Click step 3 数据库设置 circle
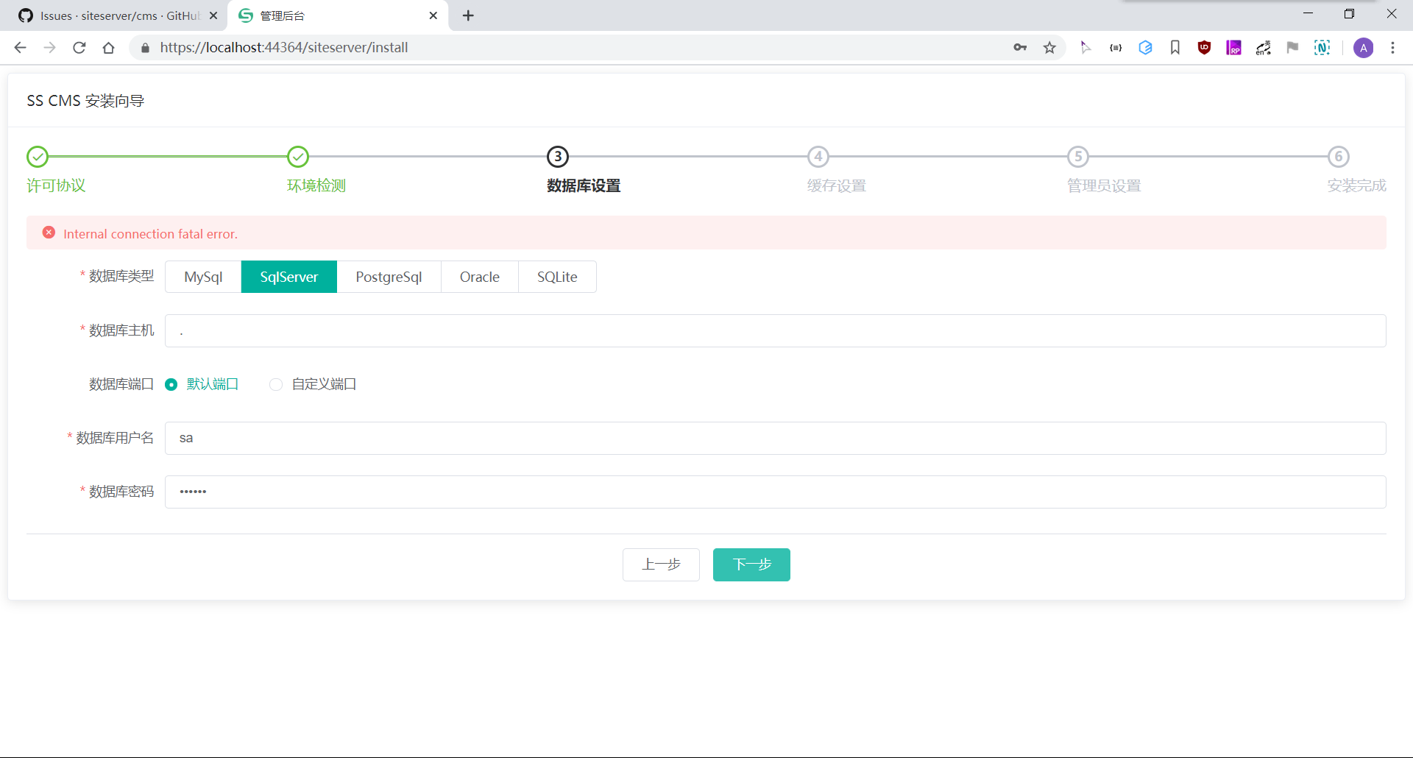The height and width of the screenshot is (758, 1413). click(558, 157)
